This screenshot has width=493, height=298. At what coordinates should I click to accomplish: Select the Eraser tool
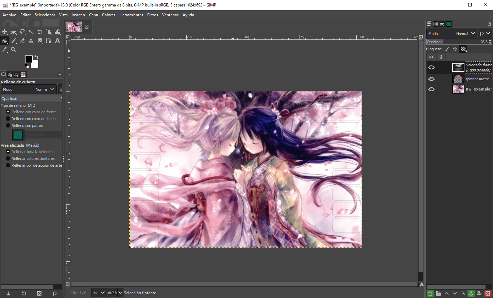click(22, 41)
